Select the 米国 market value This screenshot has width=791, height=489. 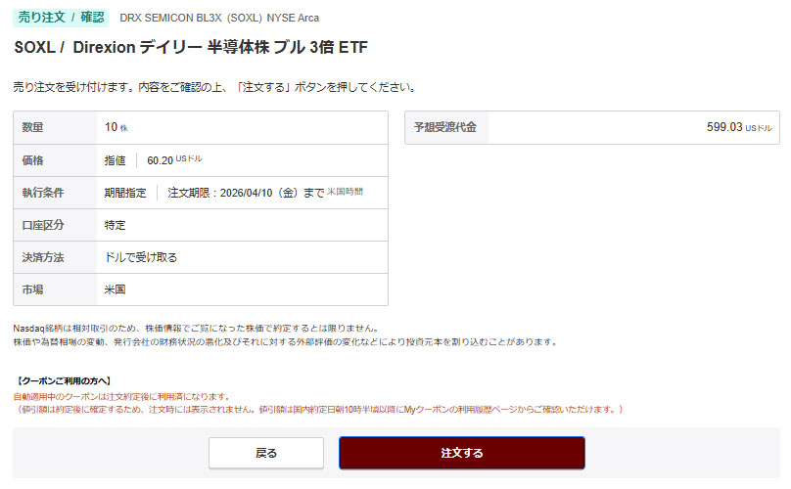(x=116, y=289)
